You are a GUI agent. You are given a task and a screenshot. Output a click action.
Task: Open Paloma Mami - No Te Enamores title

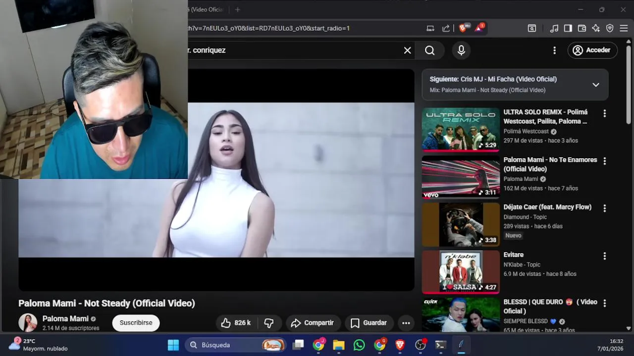click(550, 164)
